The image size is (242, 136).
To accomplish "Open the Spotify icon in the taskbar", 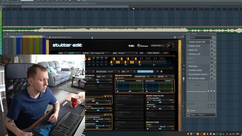I will [220, 134].
